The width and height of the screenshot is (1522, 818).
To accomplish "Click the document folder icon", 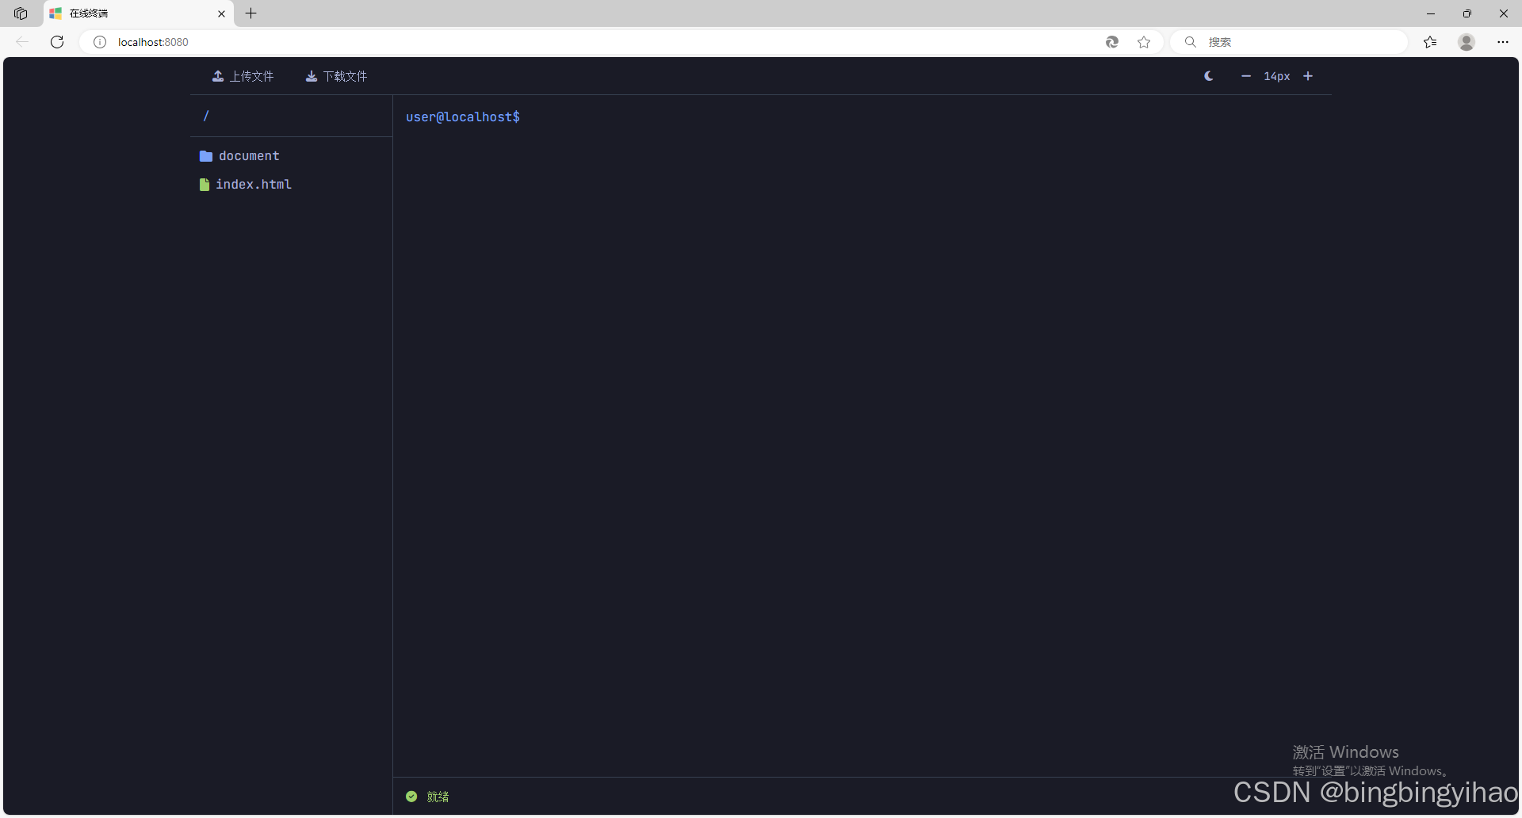I will point(206,156).
